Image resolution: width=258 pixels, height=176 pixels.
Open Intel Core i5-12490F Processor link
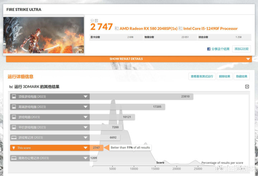(x=210, y=29)
